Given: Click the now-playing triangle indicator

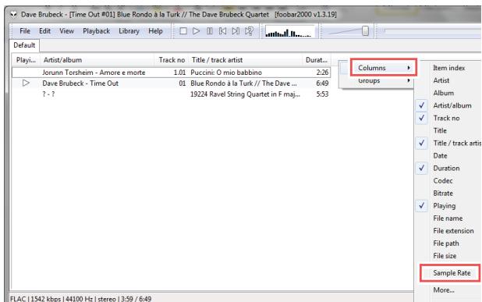Looking at the screenshot, I should tap(26, 83).
